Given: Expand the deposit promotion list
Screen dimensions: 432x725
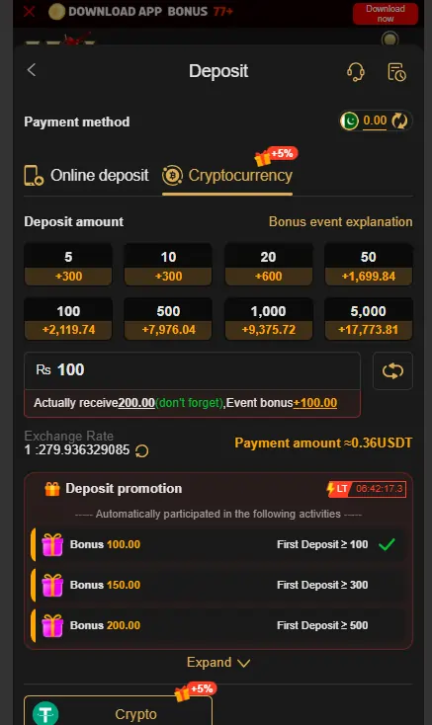Looking at the screenshot, I should (x=218, y=663).
